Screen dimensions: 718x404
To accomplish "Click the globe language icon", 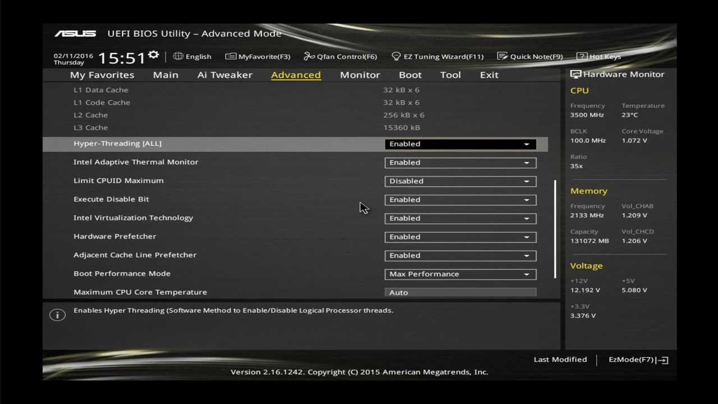I will tap(178, 56).
